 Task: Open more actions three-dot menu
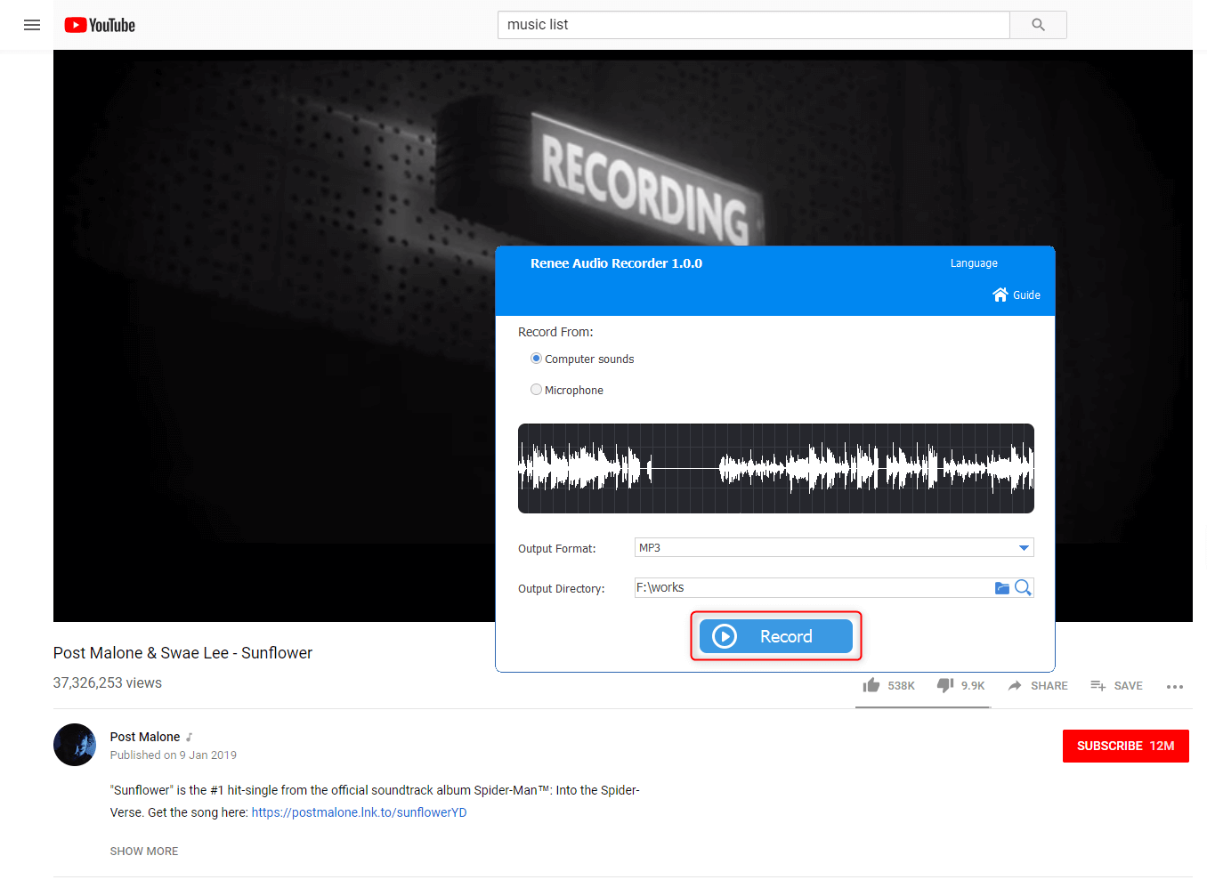pos(1175,687)
